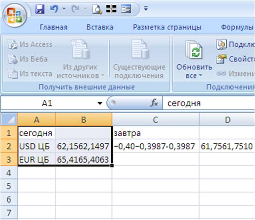Screen dimensions: 255x220
Task: Click the formula bar text сегодня
Action: point(184,103)
